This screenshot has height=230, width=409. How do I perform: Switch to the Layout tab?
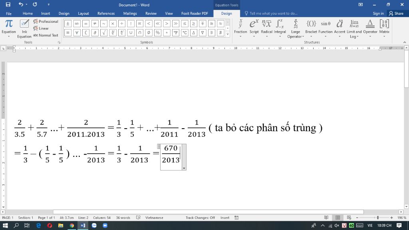(83, 14)
